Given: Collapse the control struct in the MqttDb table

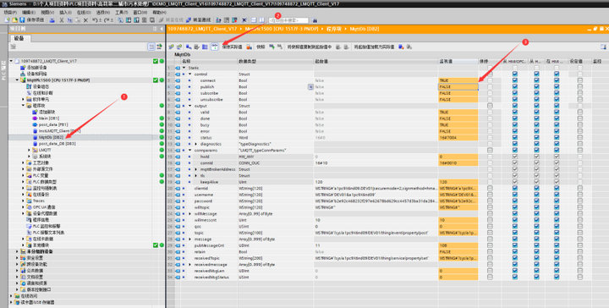Looking at the screenshot, I should point(190,74).
